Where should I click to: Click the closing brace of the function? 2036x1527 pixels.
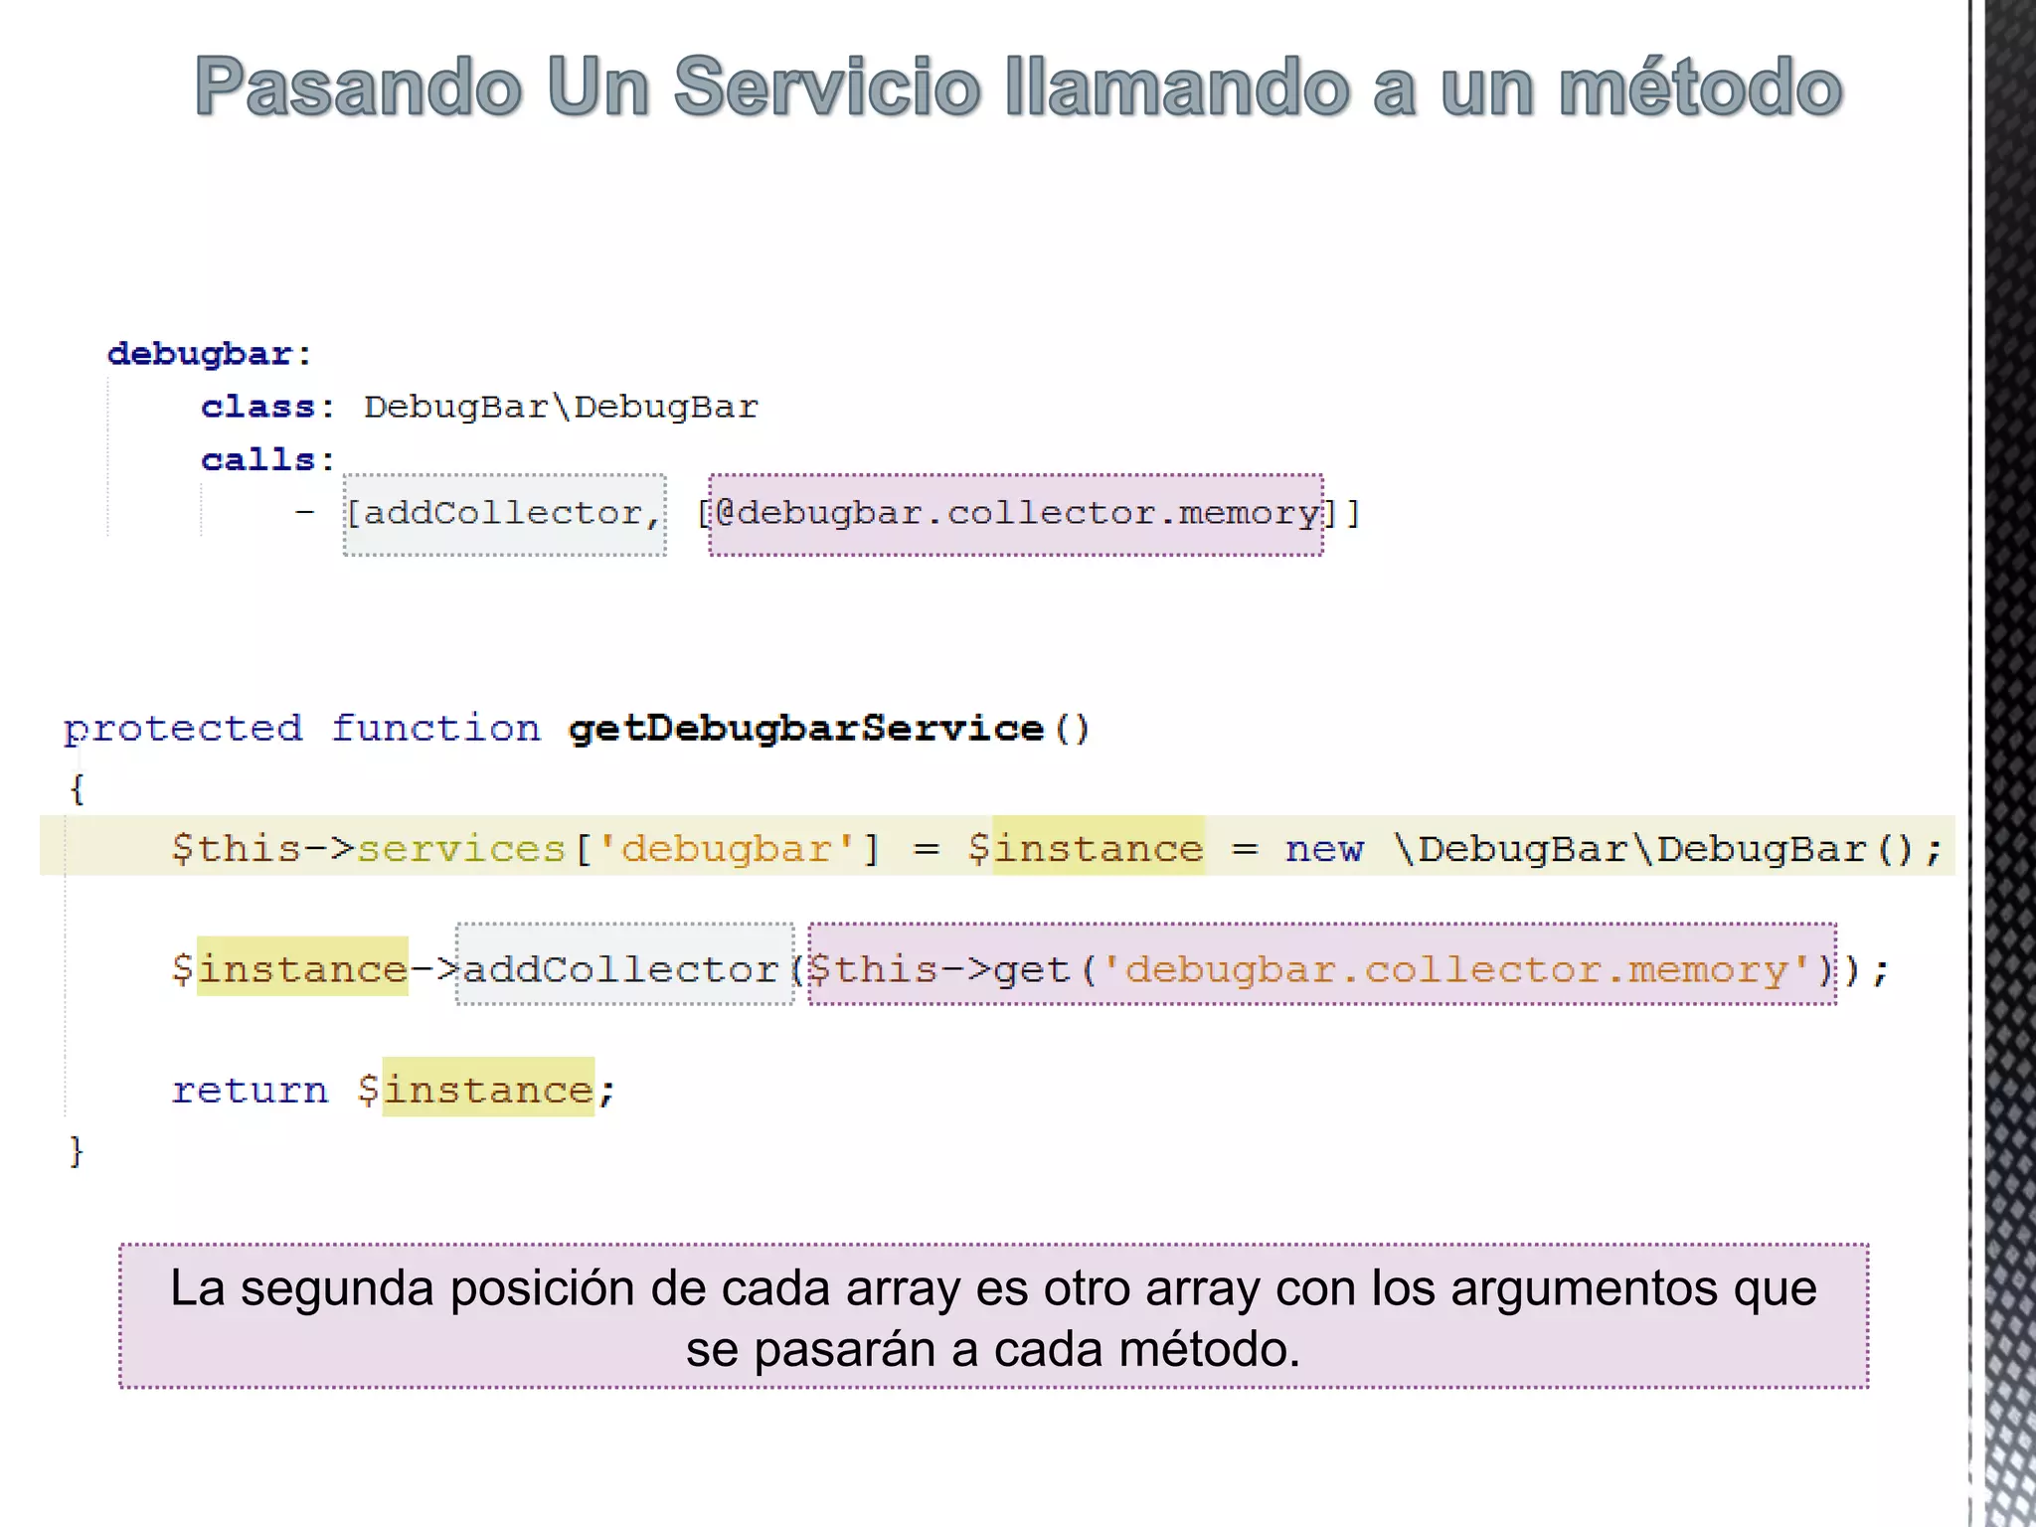tap(77, 1151)
